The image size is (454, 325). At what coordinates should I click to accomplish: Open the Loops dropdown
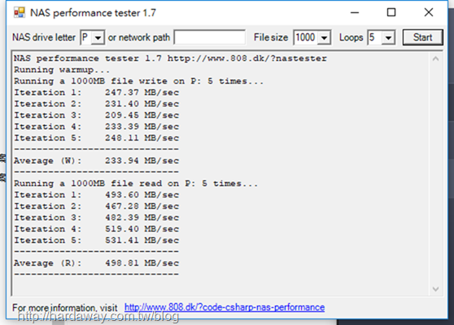point(388,37)
